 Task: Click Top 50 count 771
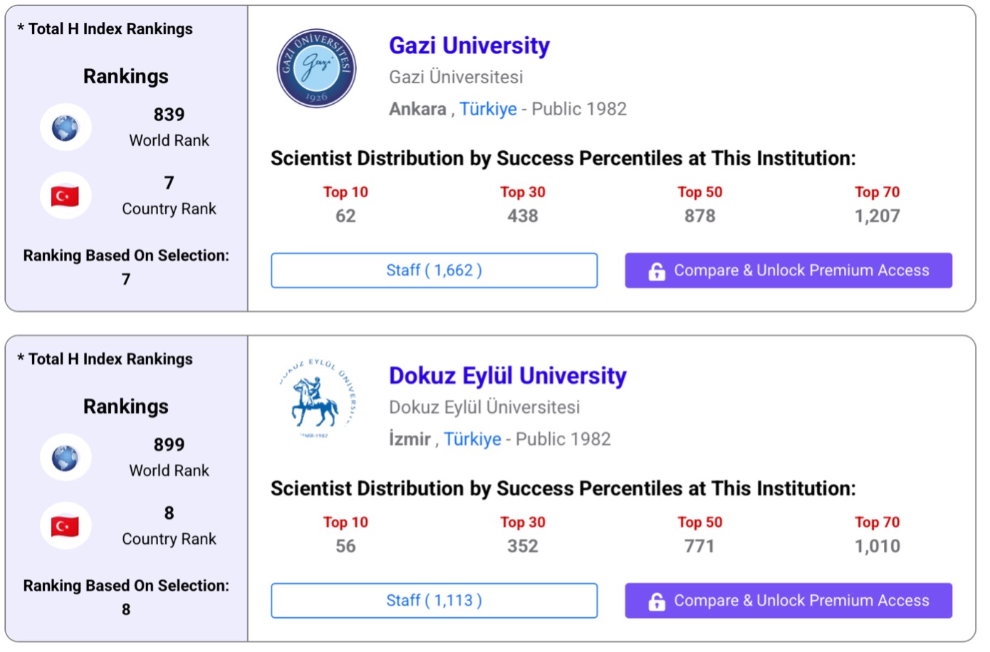coord(699,546)
